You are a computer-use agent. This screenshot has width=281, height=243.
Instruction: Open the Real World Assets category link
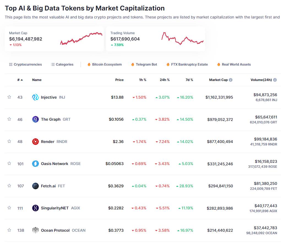(234, 64)
